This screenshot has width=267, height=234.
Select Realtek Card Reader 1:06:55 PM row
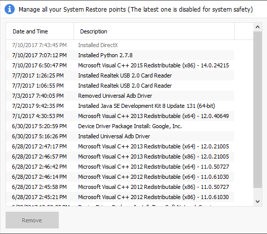120,86
